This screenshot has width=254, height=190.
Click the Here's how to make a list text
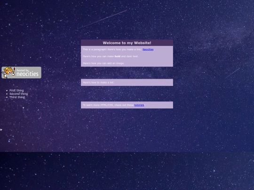coord(98,83)
